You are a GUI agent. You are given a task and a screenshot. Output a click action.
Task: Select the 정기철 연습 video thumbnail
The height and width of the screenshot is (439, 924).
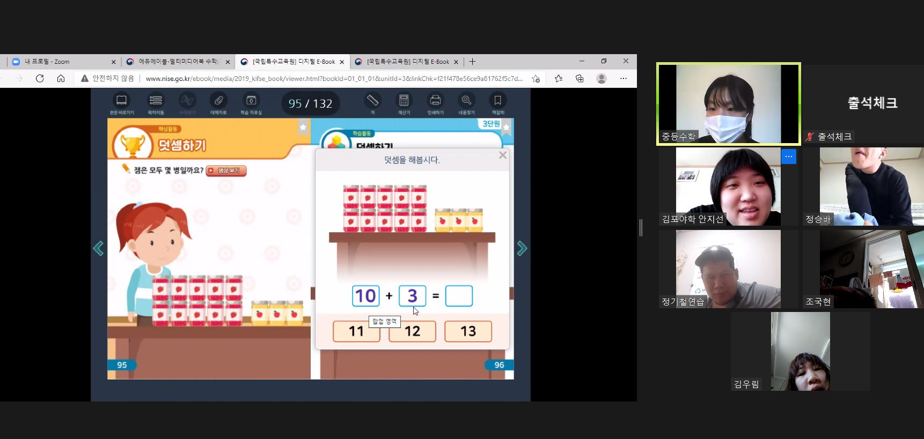(x=729, y=269)
